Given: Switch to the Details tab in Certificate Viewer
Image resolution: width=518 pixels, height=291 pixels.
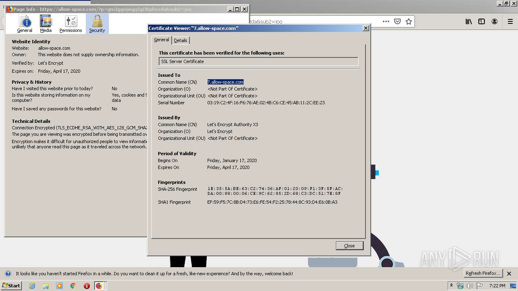Looking at the screenshot, I should 180,40.
